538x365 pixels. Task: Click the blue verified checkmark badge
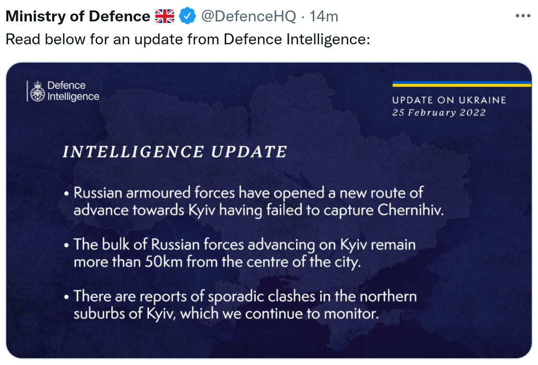187,17
